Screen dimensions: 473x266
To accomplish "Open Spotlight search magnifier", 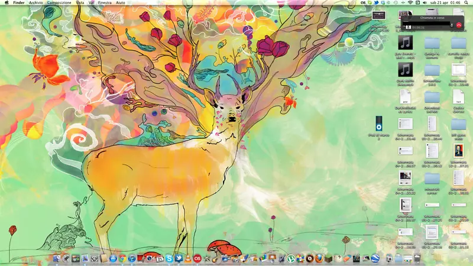I will pos(468,3).
